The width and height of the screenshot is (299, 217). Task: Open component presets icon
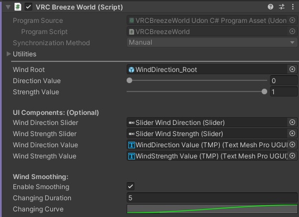click(282, 7)
